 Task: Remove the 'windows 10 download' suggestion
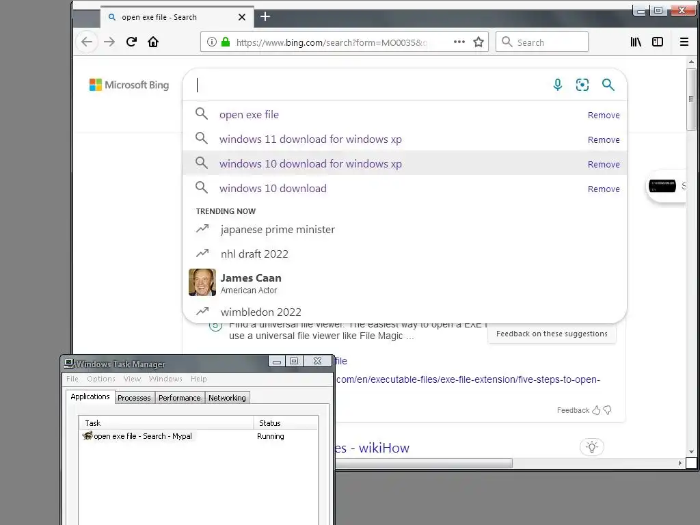click(x=604, y=189)
